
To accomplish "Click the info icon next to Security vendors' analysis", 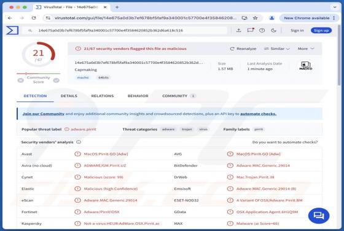I will pyautogui.click(x=79, y=142).
